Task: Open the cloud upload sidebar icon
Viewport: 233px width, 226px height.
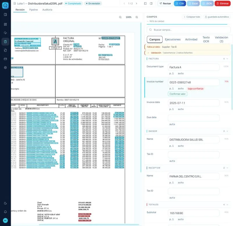Action: (x=5, y=33)
